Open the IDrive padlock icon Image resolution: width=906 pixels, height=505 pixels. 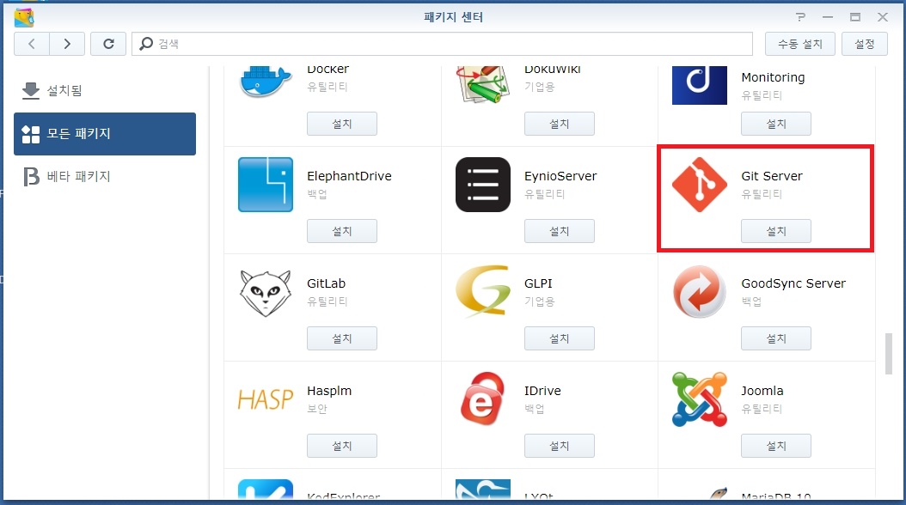pos(482,399)
